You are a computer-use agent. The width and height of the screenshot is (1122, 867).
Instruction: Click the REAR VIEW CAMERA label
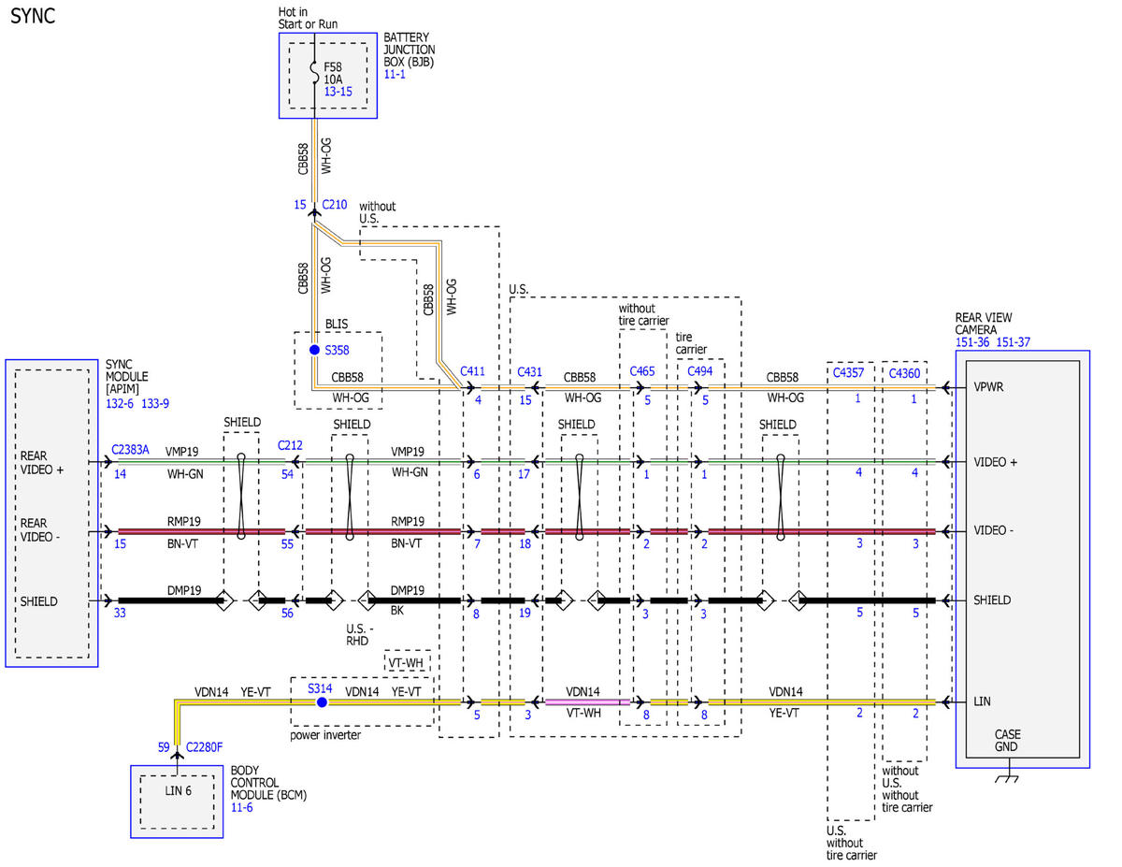click(984, 324)
